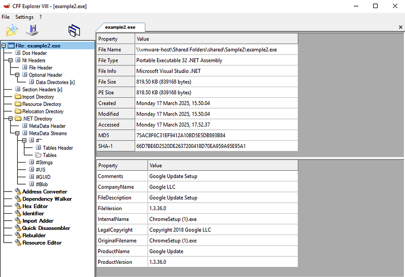Image resolution: width=405 pixels, height=277 pixels.
Task: Click the Hex Editor tool icon
Action: 18,206
